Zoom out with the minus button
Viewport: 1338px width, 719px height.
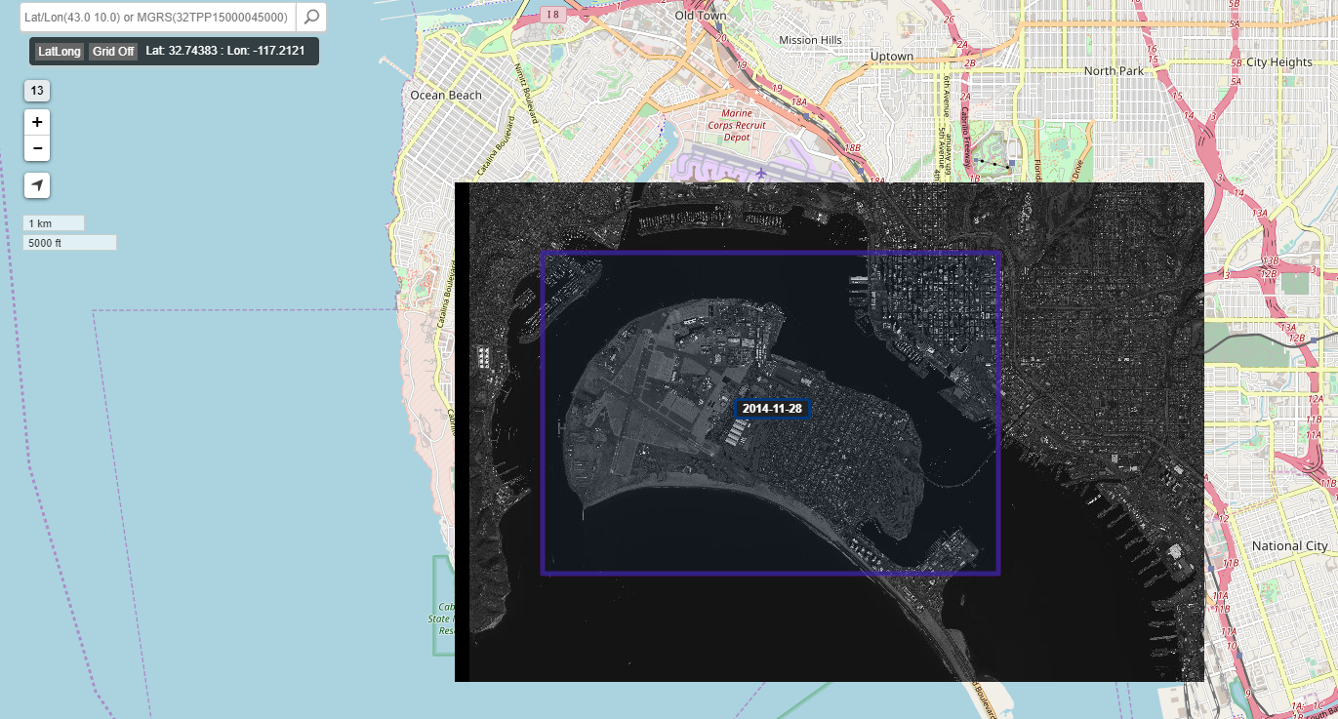(x=37, y=148)
